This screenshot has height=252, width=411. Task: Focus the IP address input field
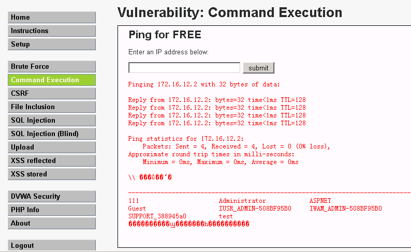click(184, 68)
